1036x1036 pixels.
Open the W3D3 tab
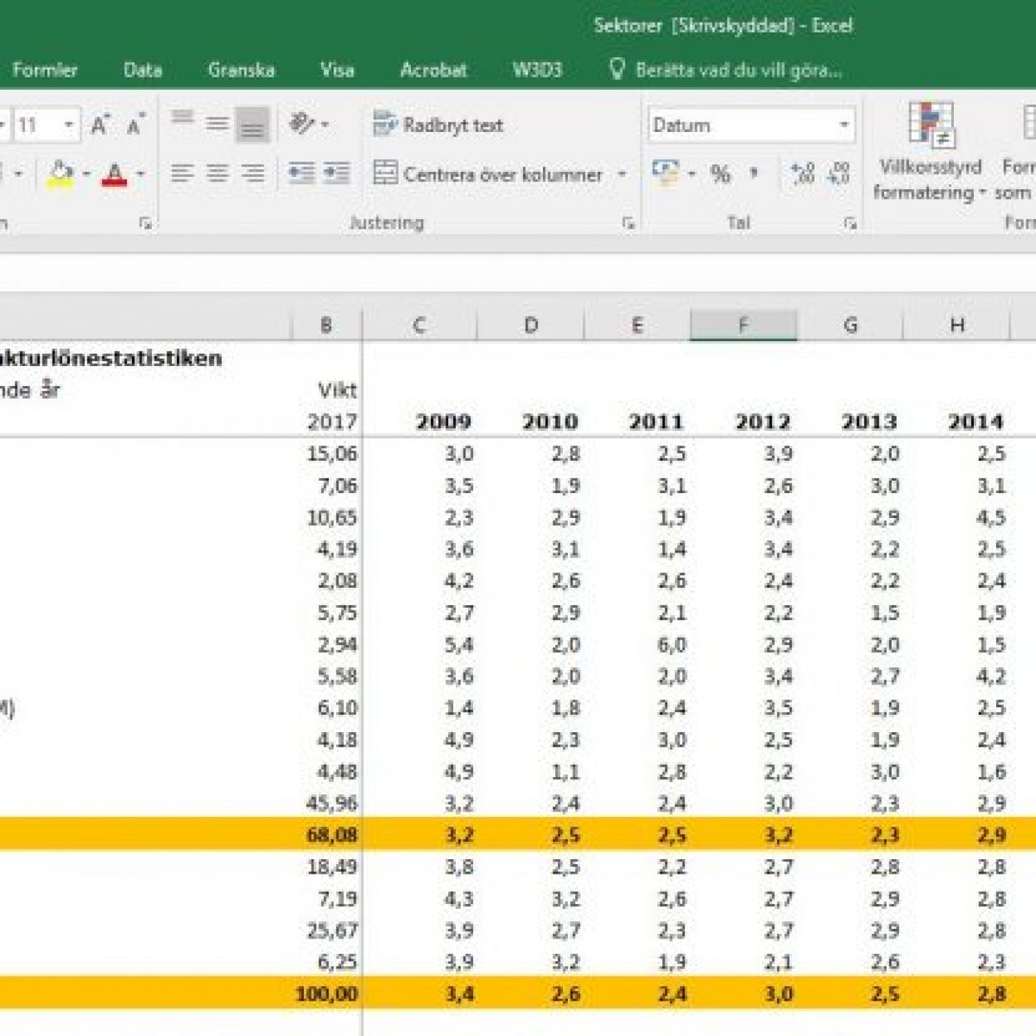537,70
